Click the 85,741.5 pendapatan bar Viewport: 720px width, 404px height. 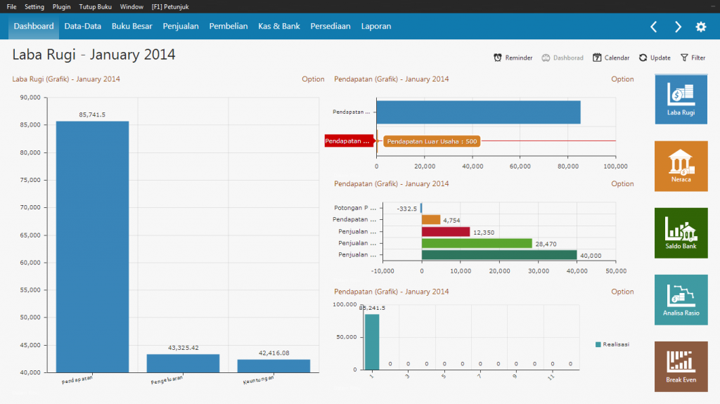(x=92, y=246)
